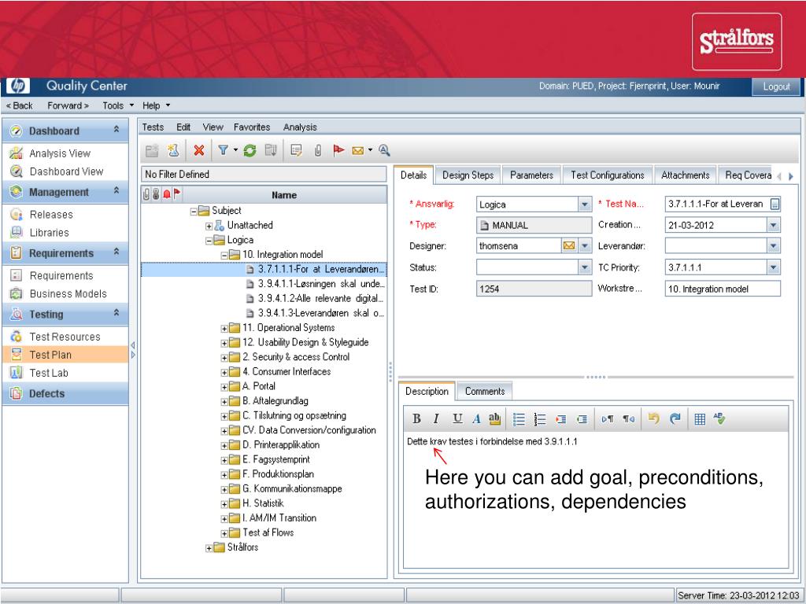Click the red alert bell column header
Screen dimensions: 806x604
167,194
